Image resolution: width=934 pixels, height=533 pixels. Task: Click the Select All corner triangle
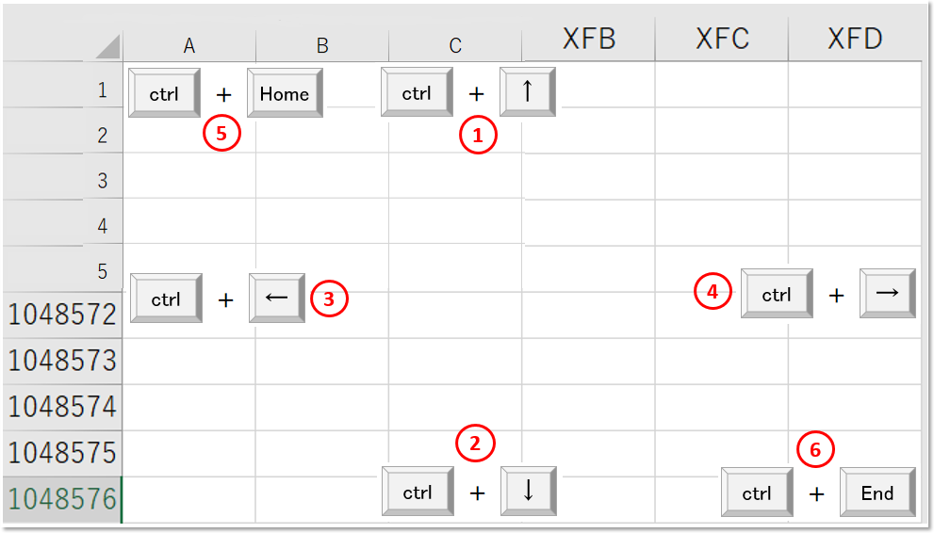click(107, 46)
